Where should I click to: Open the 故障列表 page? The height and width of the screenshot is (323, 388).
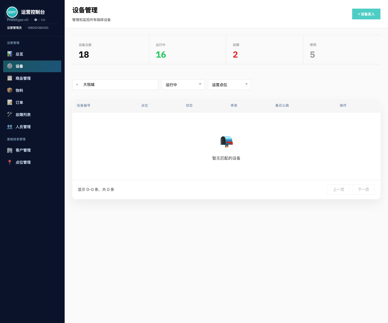pos(32,115)
